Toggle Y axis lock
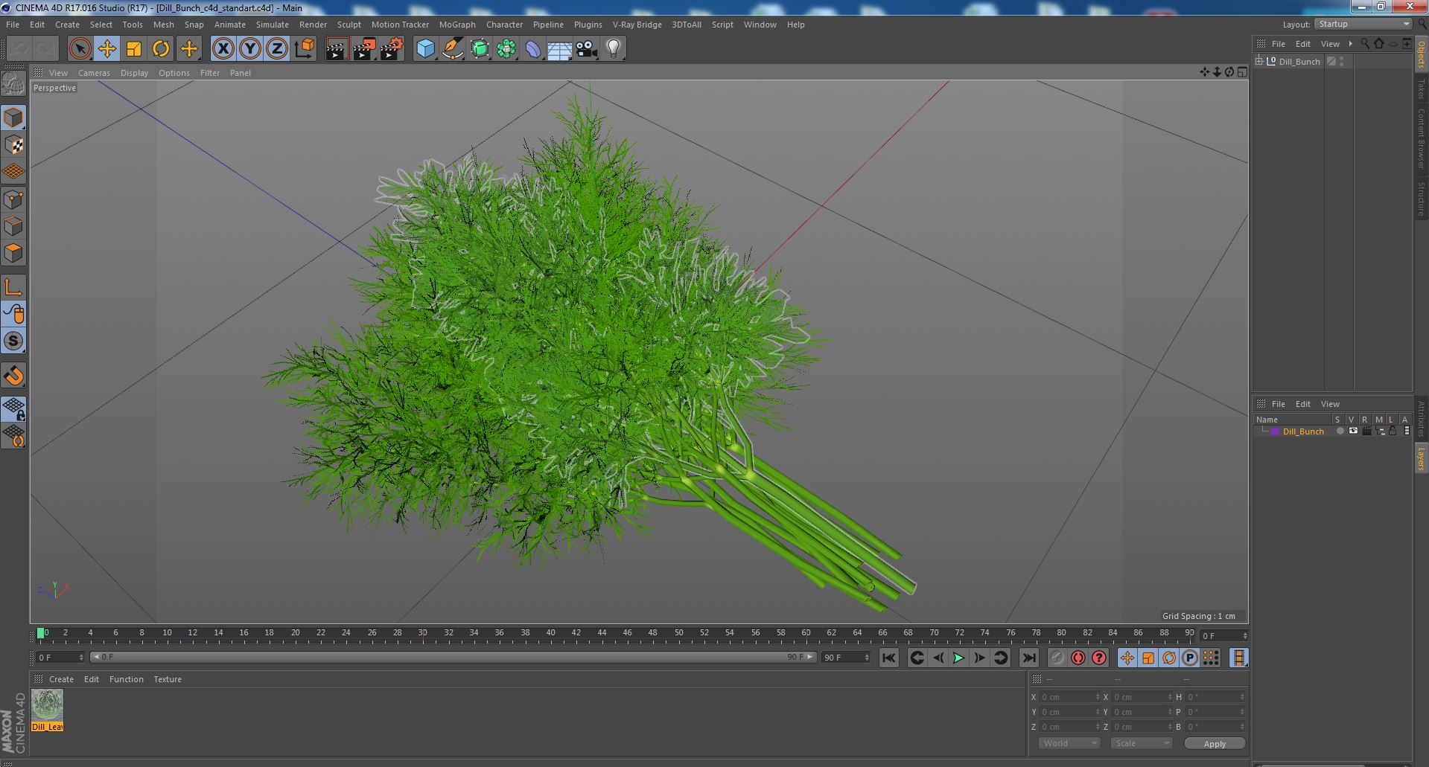 (x=250, y=49)
